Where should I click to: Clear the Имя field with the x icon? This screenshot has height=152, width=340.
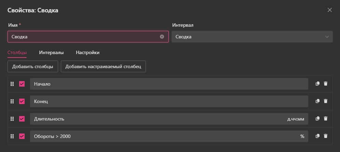coord(162,37)
